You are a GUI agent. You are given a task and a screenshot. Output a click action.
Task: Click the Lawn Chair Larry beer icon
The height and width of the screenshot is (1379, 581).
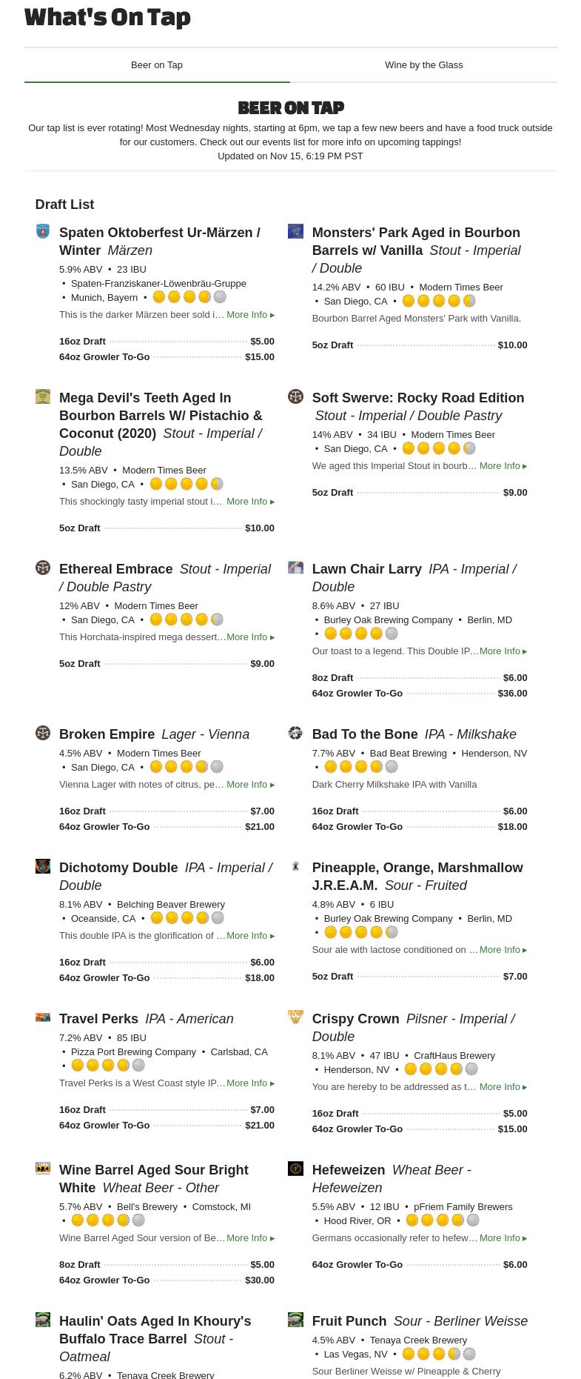click(x=295, y=568)
